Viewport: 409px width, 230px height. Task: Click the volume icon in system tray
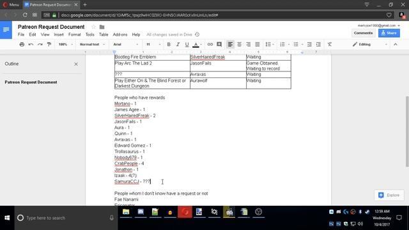(360, 224)
